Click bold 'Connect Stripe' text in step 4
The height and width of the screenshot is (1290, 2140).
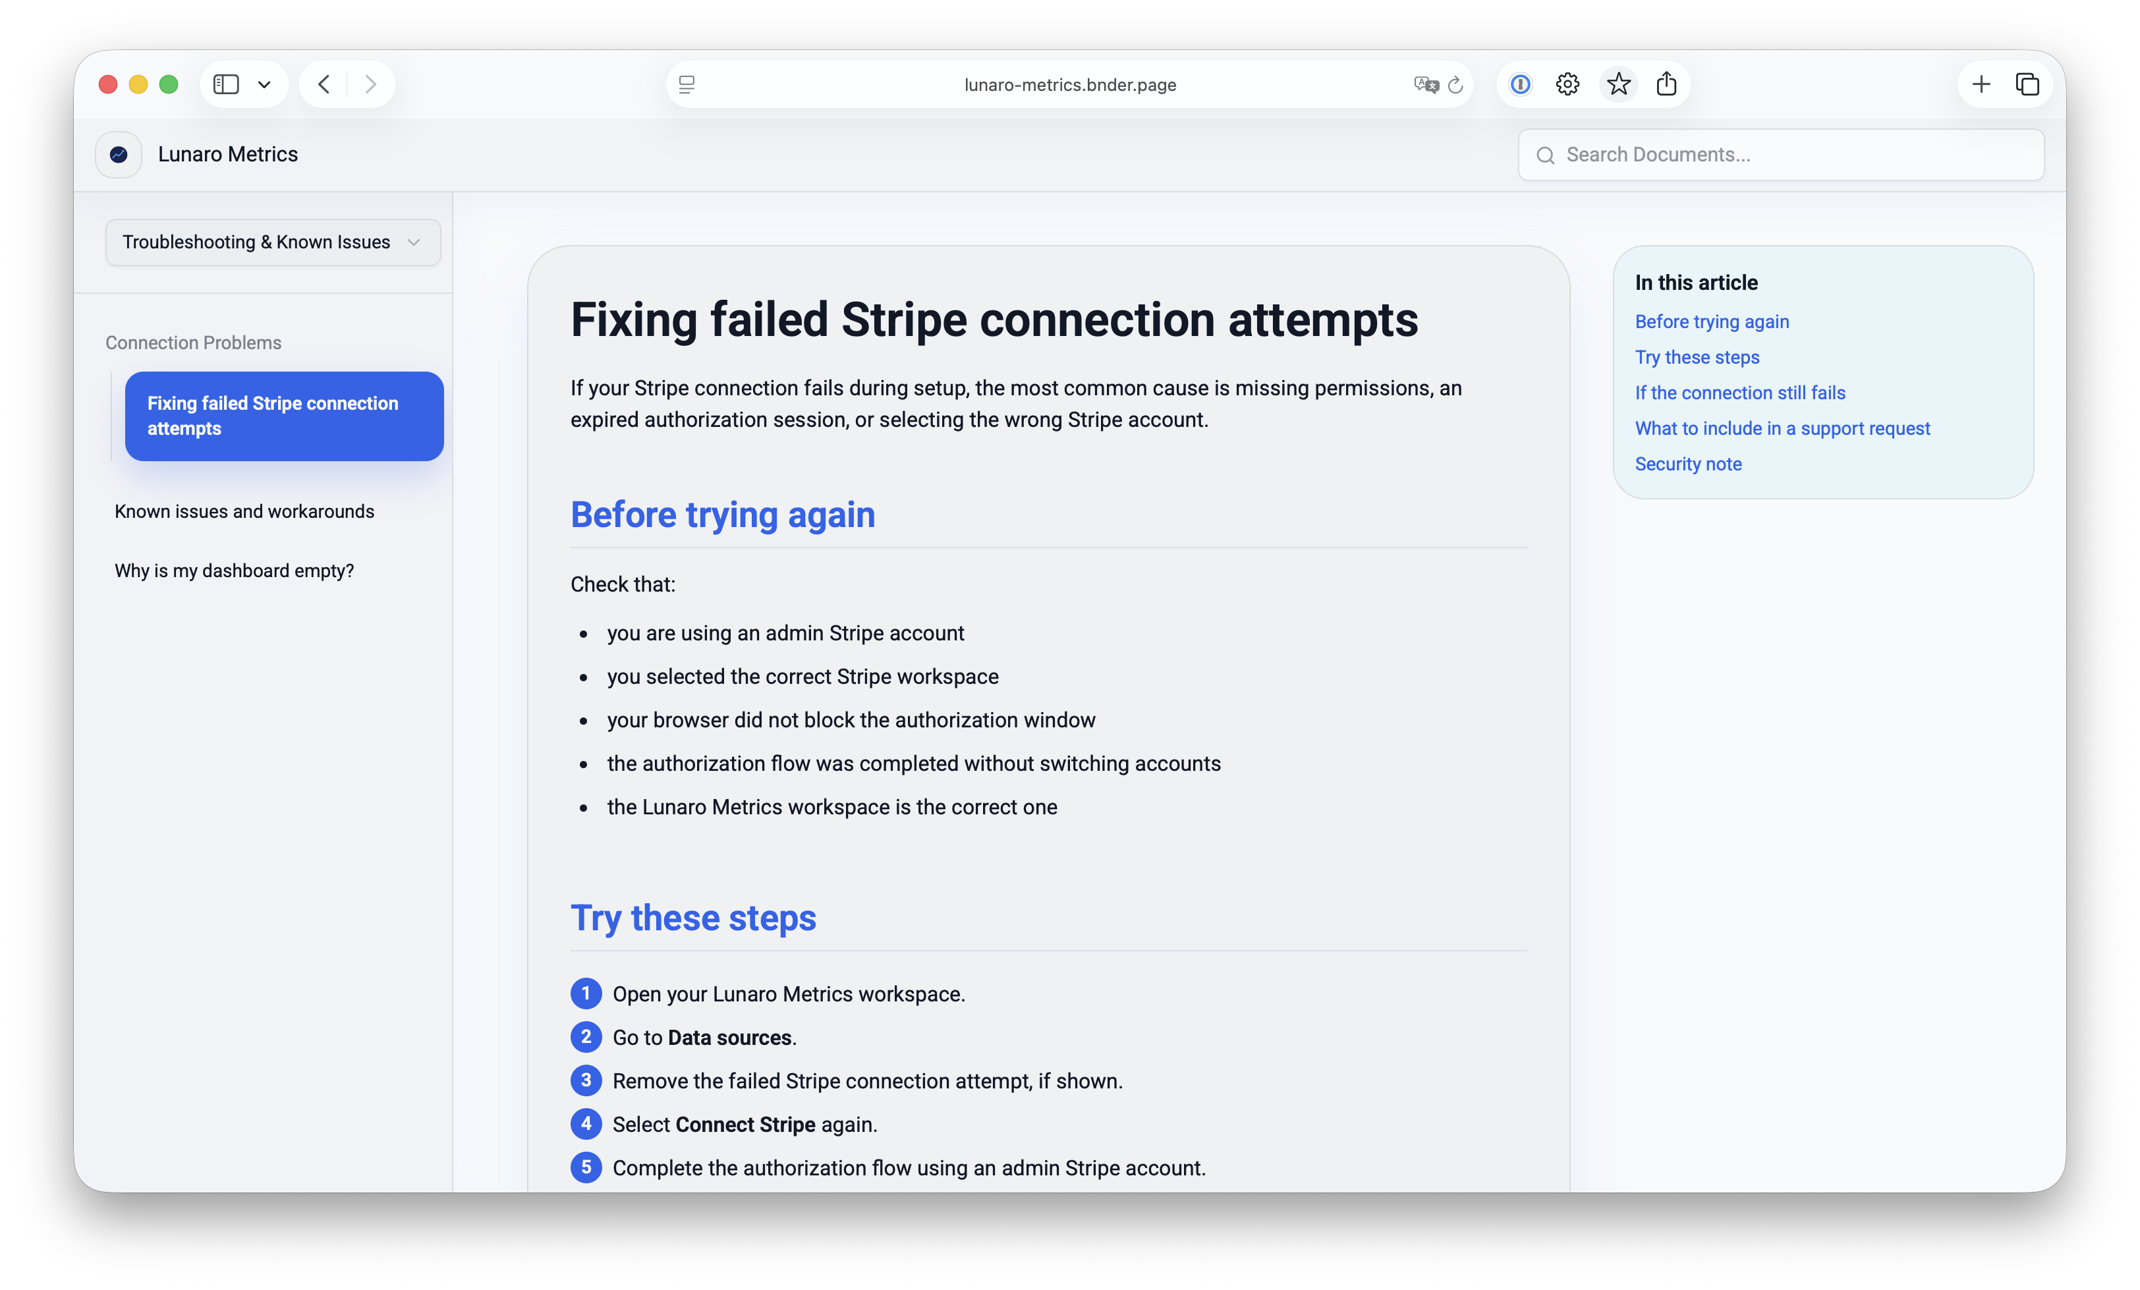pos(745,1124)
